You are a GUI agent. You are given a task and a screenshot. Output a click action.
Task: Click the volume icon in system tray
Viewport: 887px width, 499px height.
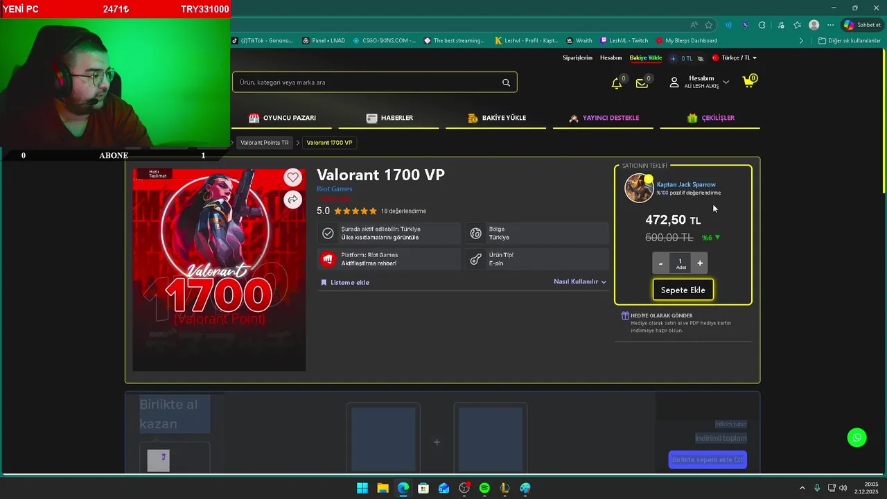(843, 488)
